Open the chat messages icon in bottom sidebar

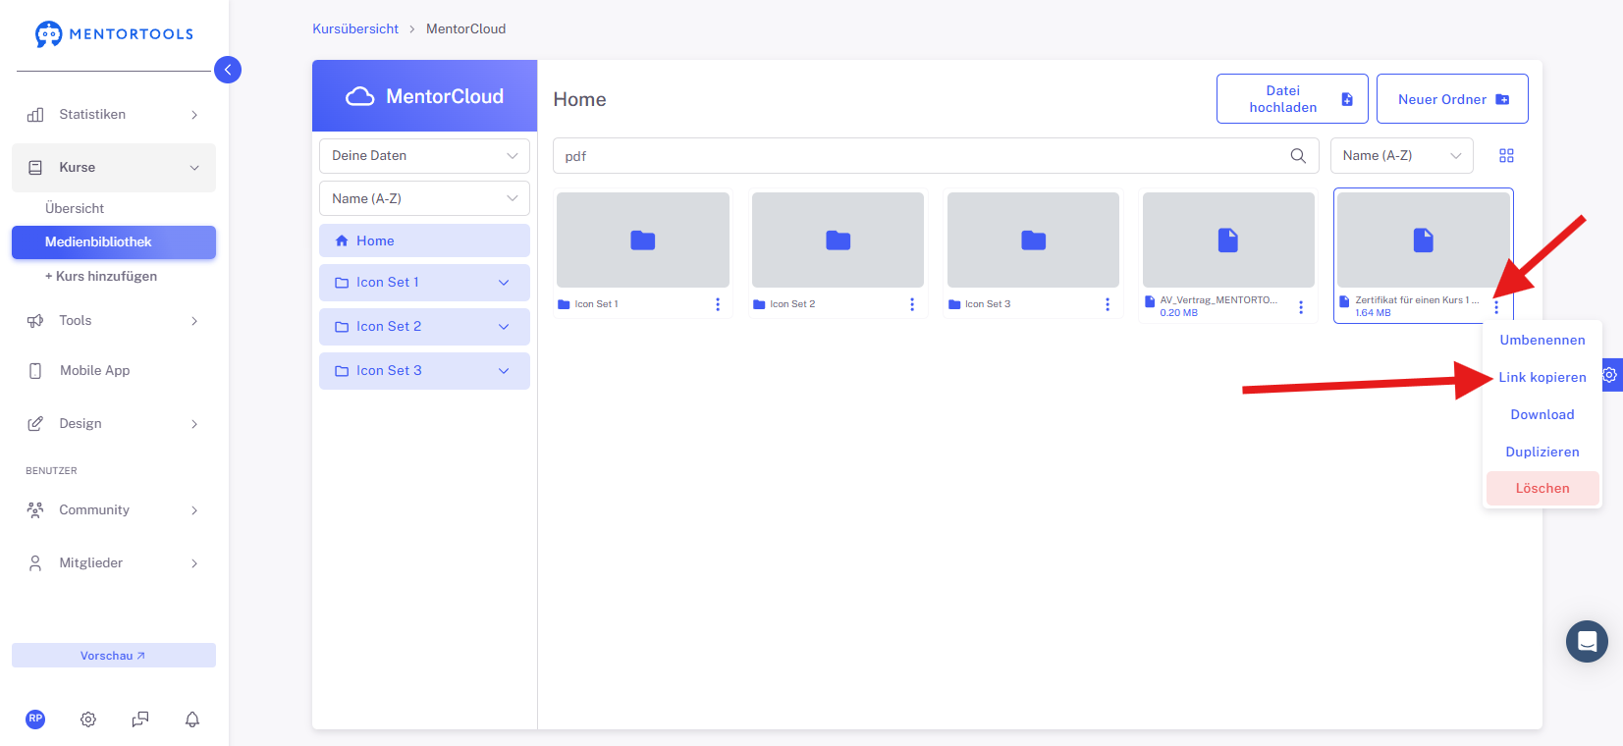click(x=140, y=719)
